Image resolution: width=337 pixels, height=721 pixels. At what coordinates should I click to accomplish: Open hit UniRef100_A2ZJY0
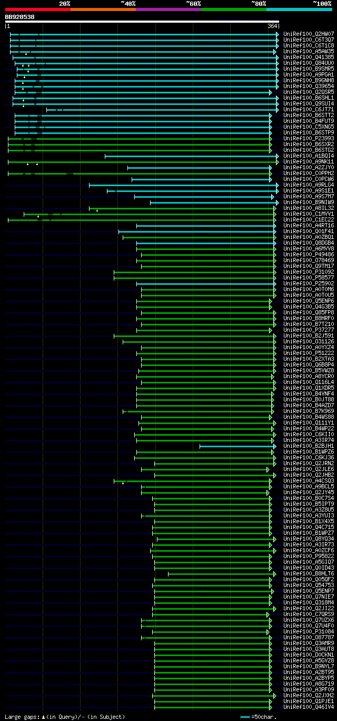[x=309, y=167]
